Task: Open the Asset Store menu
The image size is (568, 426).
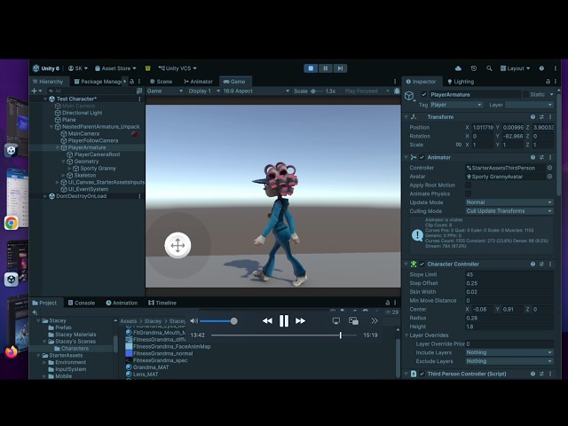Action: (x=115, y=68)
